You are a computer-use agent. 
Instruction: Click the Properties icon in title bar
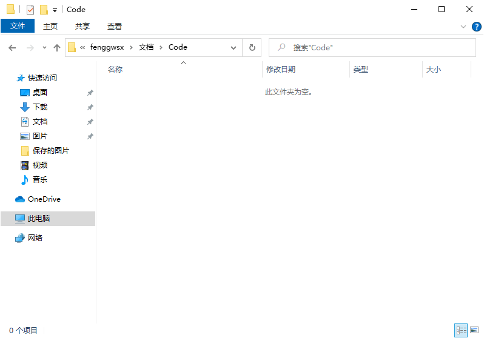tap(30, 10)
